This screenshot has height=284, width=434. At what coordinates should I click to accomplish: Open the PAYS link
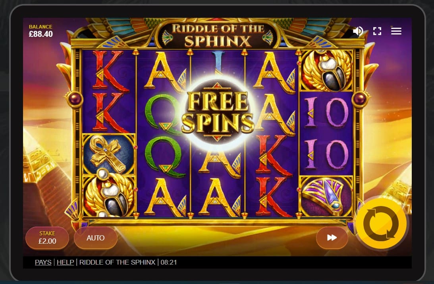[x=43, y=262]
